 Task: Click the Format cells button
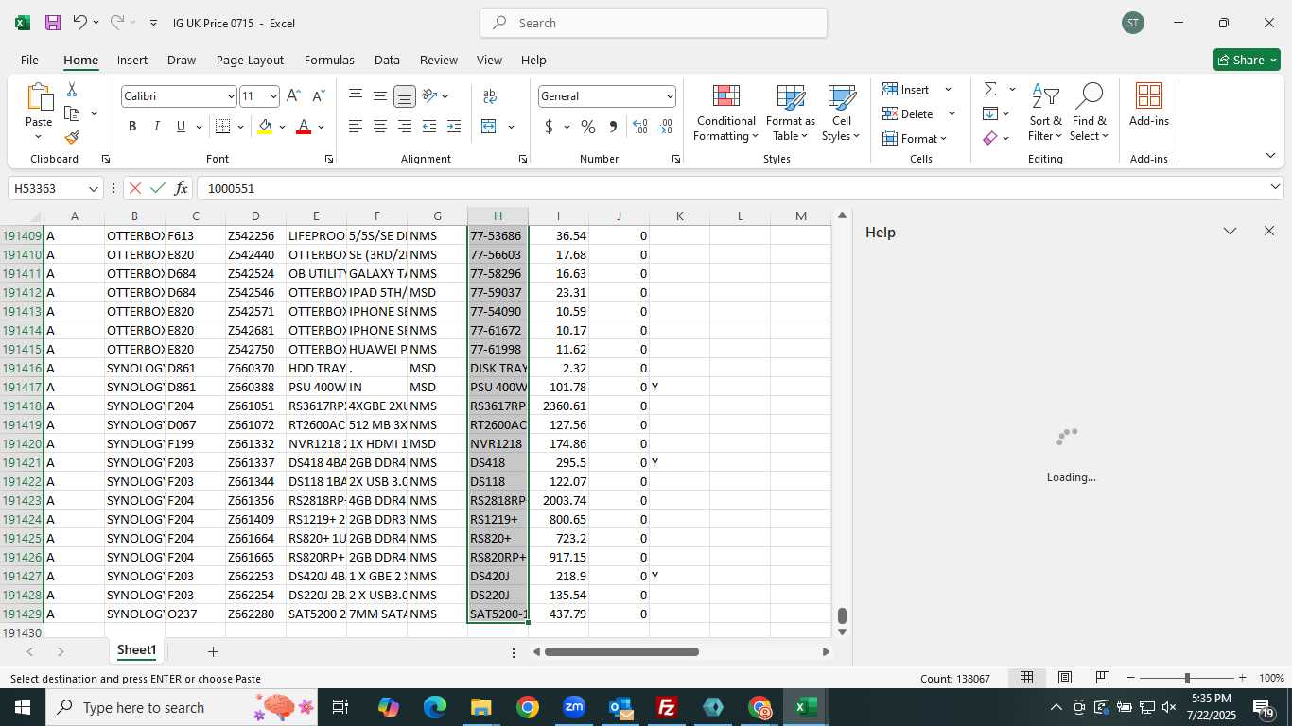click(x=916, y=139)
